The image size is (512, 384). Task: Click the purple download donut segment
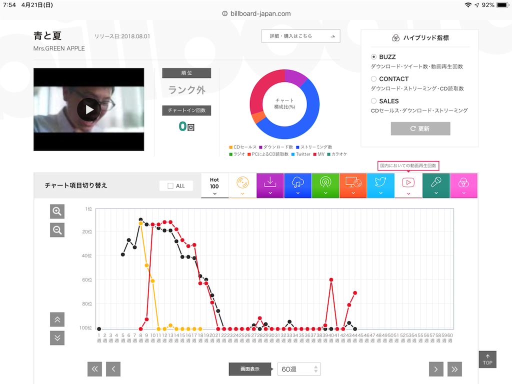click(295, 77)
